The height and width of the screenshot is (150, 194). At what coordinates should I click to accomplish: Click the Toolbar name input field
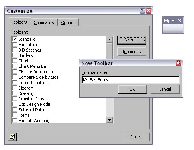click(131, 80)
